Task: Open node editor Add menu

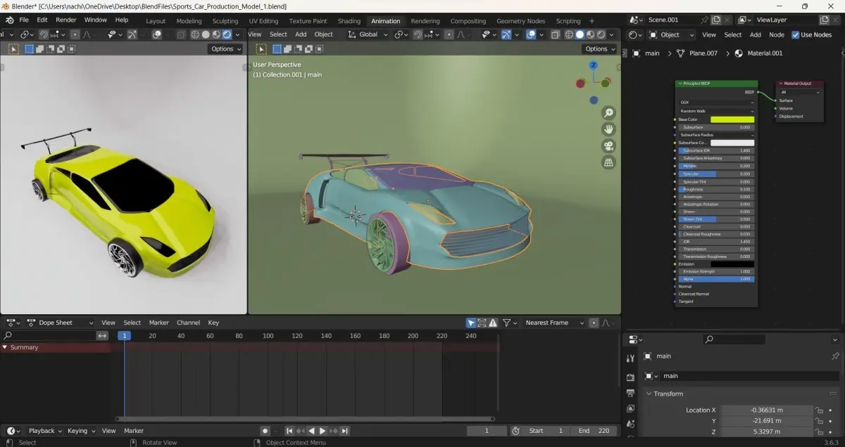Action: click(756, 34)
